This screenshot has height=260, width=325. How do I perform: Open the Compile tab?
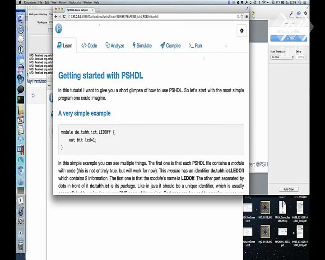click(x=170, y=46)
